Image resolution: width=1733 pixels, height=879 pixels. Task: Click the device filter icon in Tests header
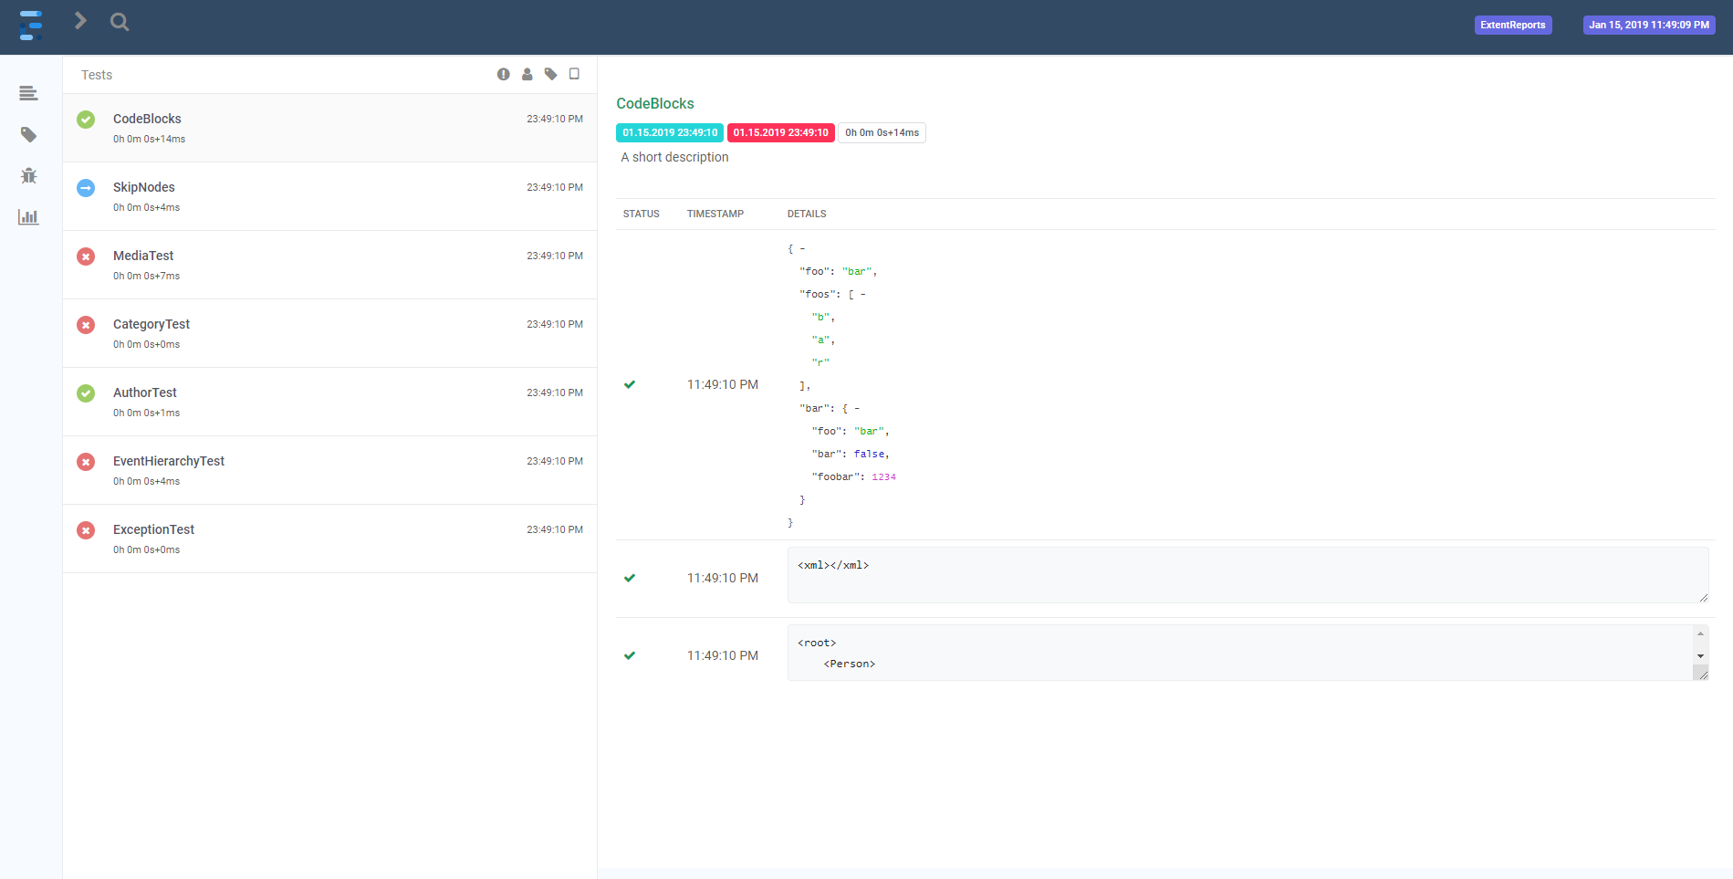[x=574, y=74]
